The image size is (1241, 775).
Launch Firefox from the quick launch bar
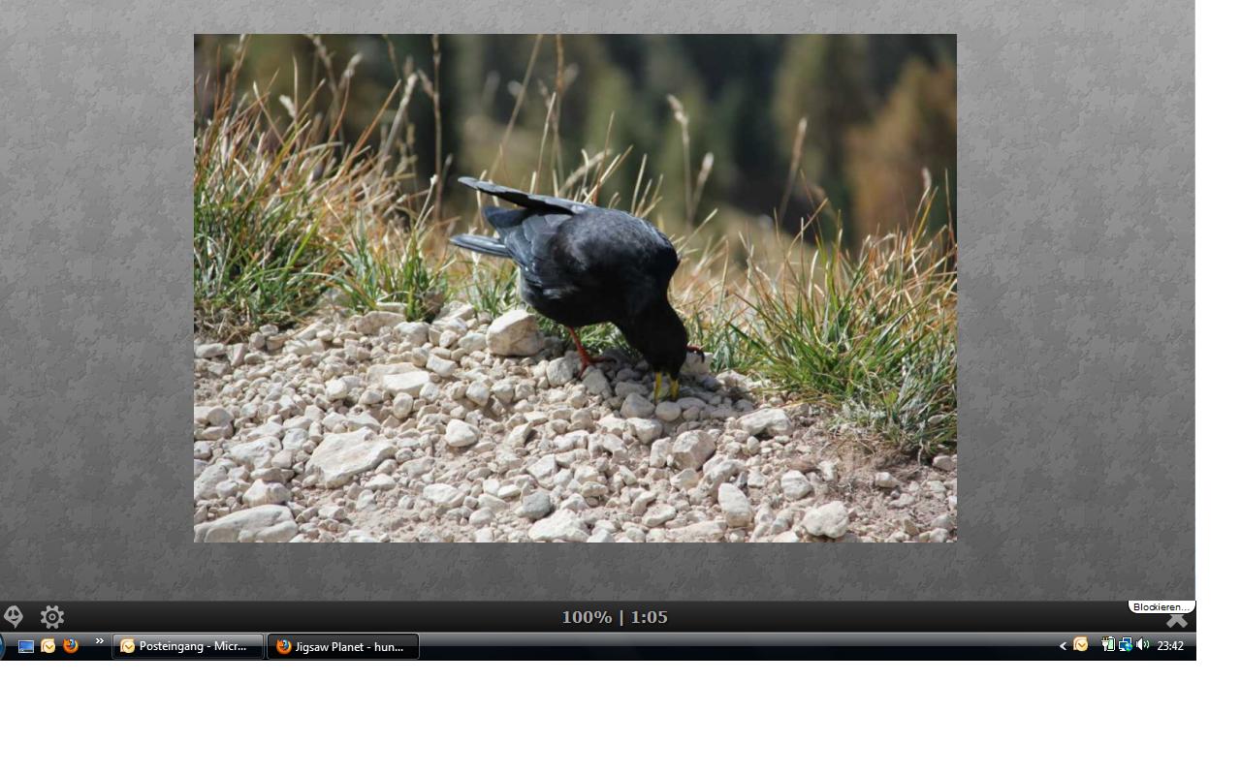pos(71,646)
